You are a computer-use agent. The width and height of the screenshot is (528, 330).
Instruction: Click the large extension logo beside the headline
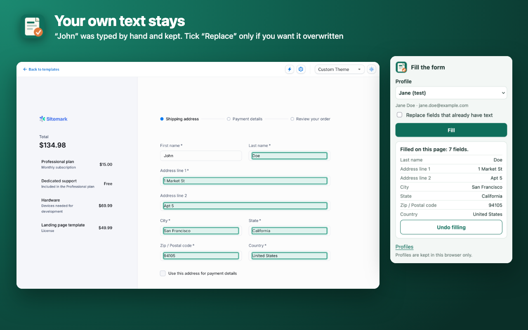(x=33, y=26)
